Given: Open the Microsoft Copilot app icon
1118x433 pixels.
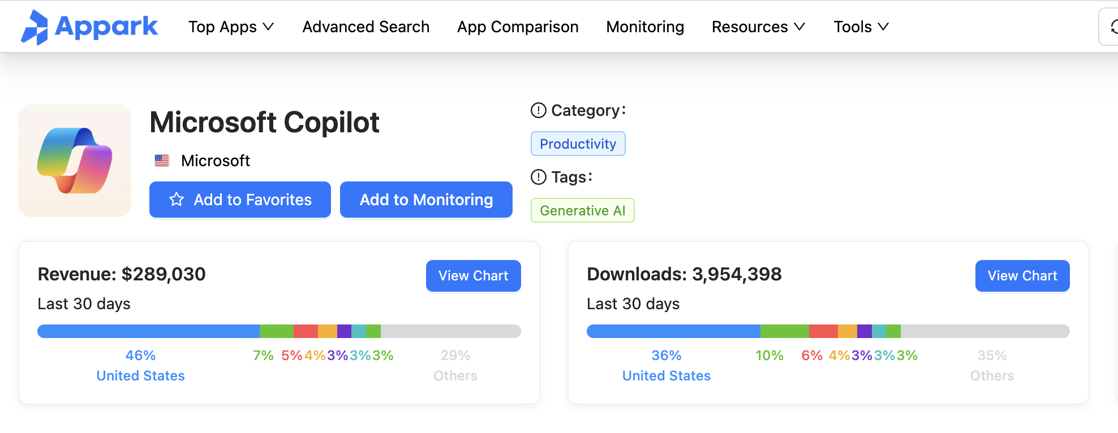Looking at the screenshot, I should (75, 161).
